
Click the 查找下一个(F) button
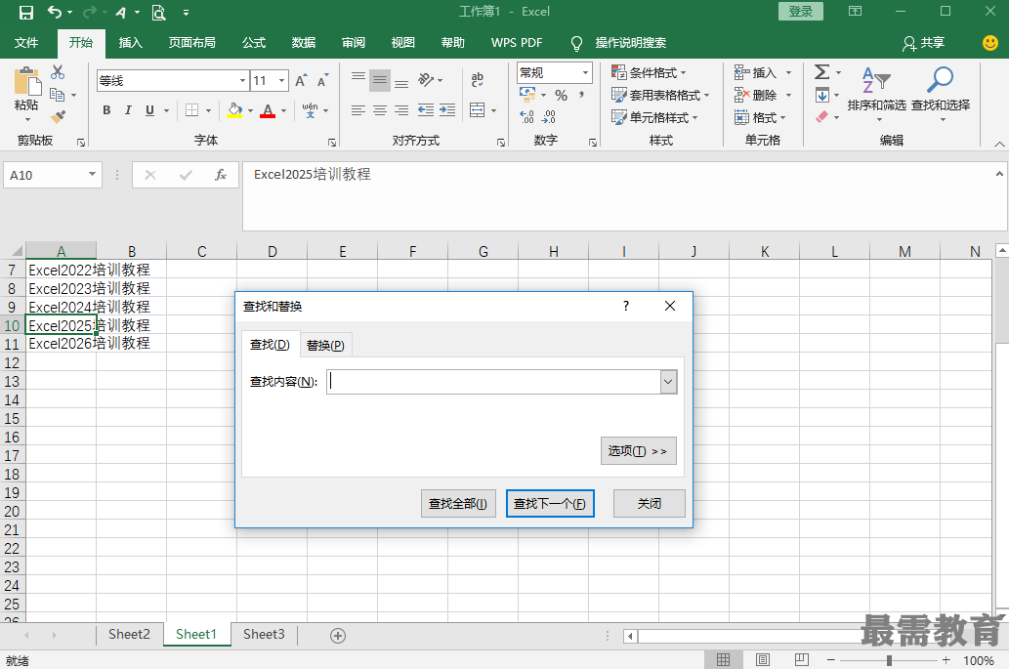[x=550, y=504]
